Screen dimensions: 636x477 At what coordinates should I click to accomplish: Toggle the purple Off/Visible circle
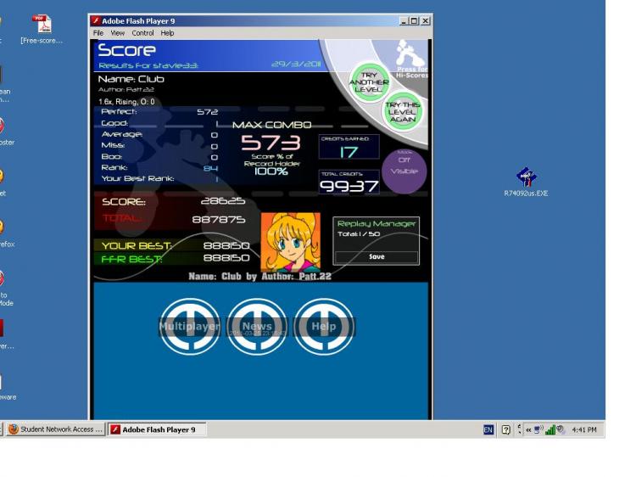pos(404,171)
